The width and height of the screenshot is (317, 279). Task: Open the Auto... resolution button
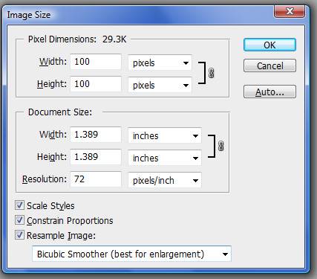click(x=269, y=92)
